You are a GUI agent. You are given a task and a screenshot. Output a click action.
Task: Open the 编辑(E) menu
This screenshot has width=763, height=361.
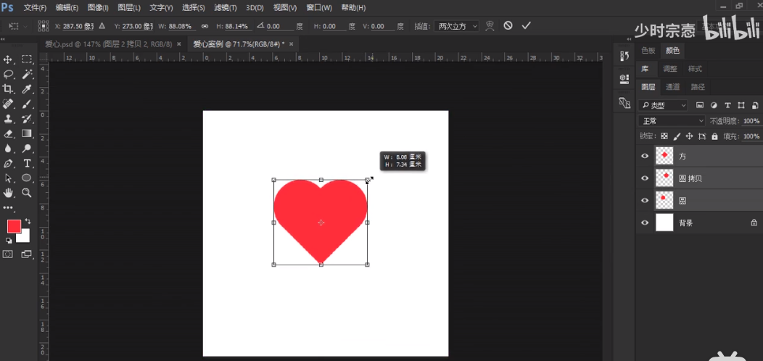pos(67,8)
